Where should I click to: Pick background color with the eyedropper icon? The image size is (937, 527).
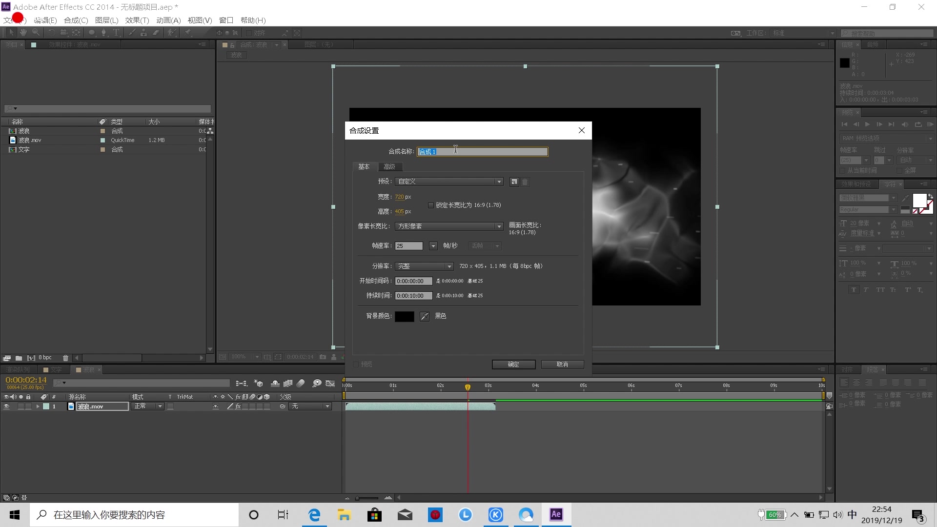(425, 317)
